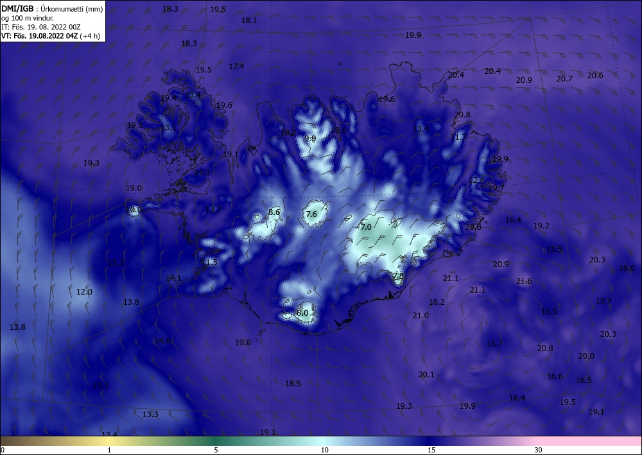The width and height of the screenshot is (642, 455).
Task: Click the map value 12.6
Action: pos(476,180)
